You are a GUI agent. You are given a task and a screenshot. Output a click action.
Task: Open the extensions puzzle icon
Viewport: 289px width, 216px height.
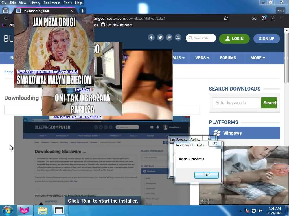tap(273, 18)
